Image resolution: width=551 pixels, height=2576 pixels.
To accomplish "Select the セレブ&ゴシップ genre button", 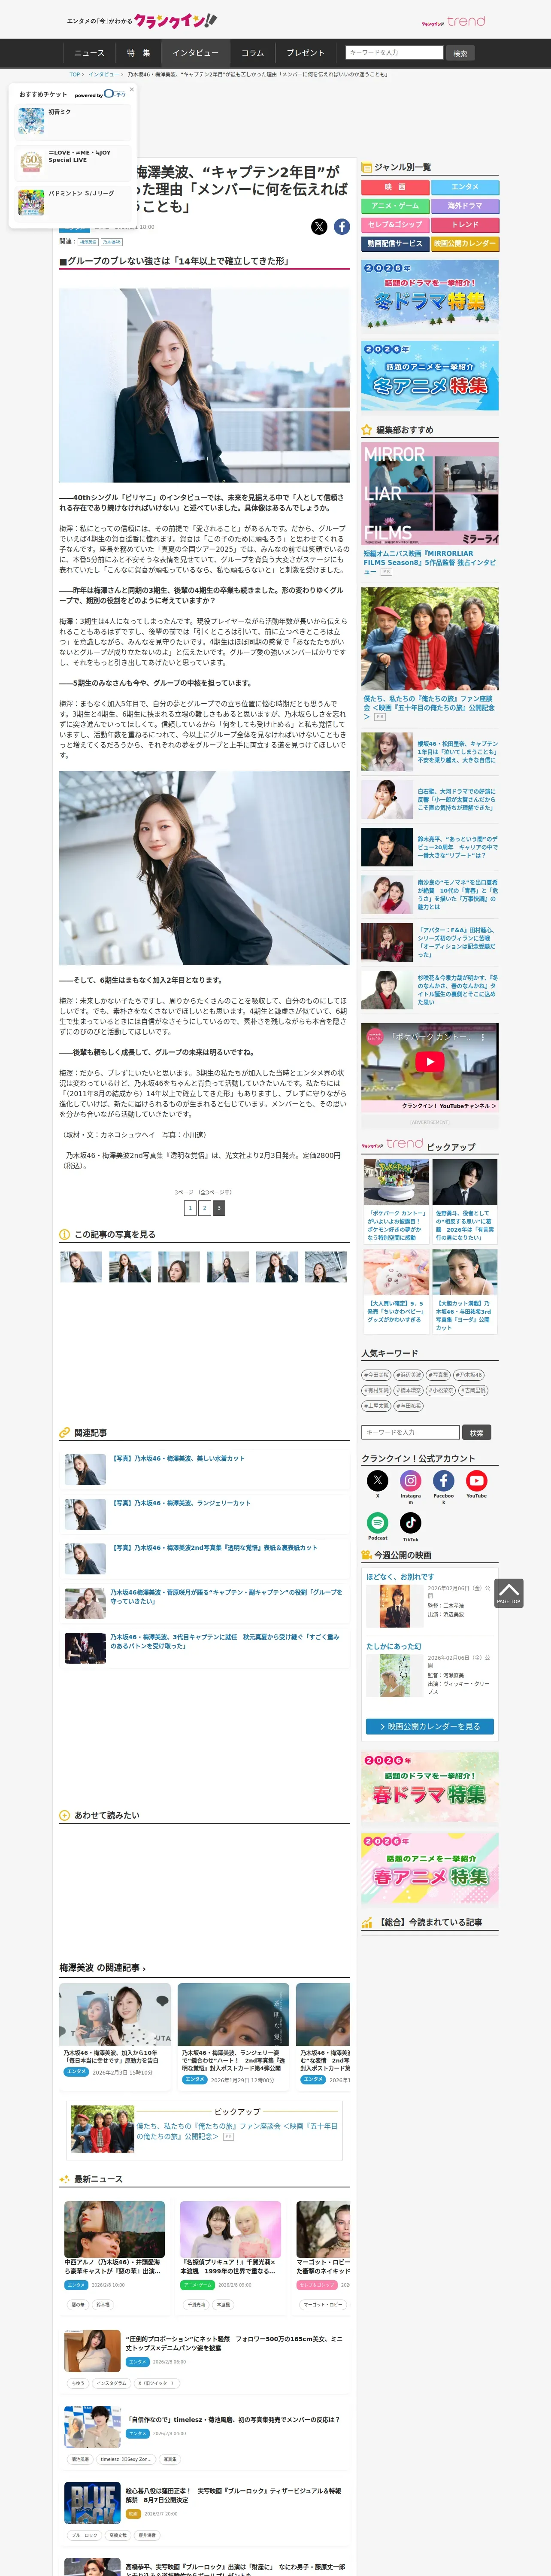I will pos(395,225).
